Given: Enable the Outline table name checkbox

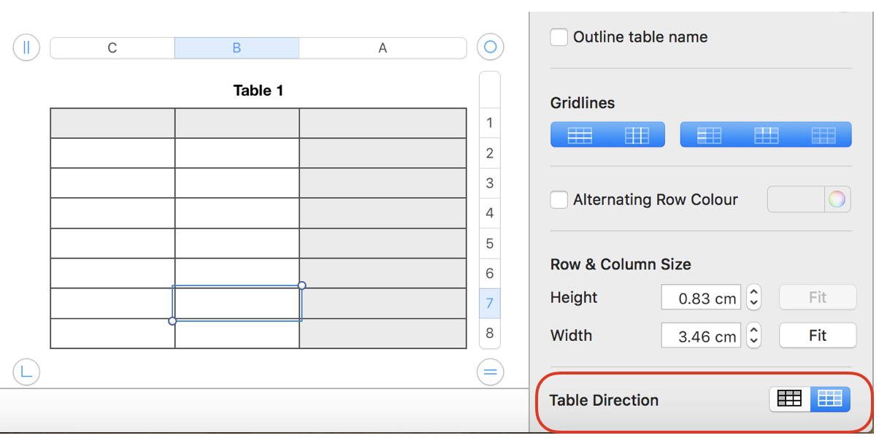Looking at the screenshot, I should click(559, 37).
